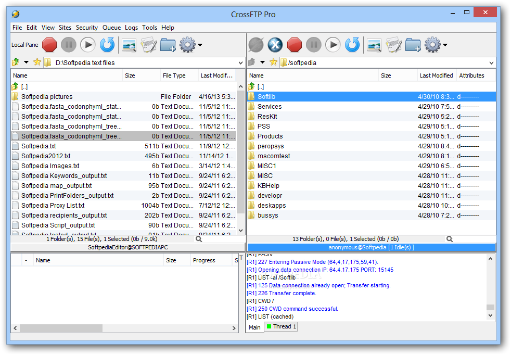Refresh the local pane file list
The image size is (511, 355).
(x=107, y=45)
